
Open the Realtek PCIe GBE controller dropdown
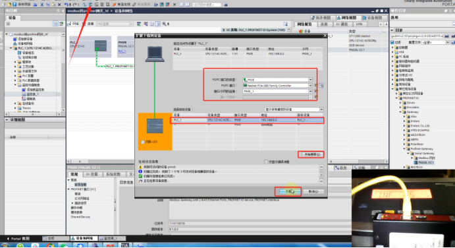point(310,86)
